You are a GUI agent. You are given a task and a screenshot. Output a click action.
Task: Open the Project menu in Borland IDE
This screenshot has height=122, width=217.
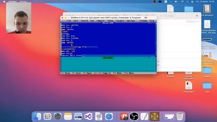(x=120, y=21)
